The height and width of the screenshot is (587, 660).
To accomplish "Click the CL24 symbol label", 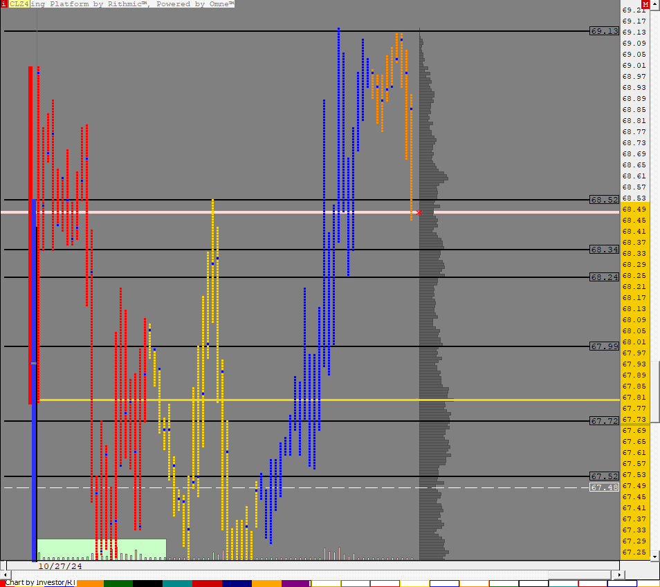I will tap(18, 4).
